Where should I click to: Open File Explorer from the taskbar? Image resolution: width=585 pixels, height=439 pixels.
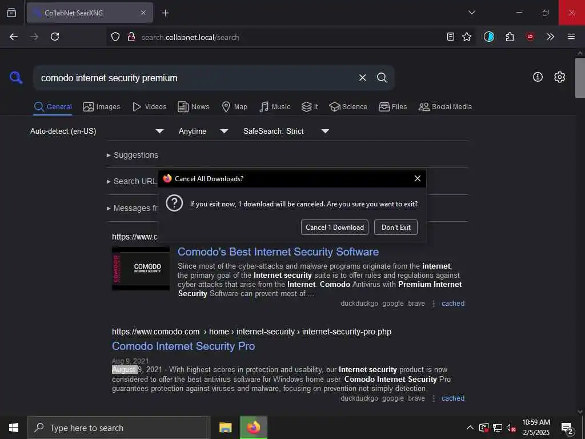coord(225,428)
